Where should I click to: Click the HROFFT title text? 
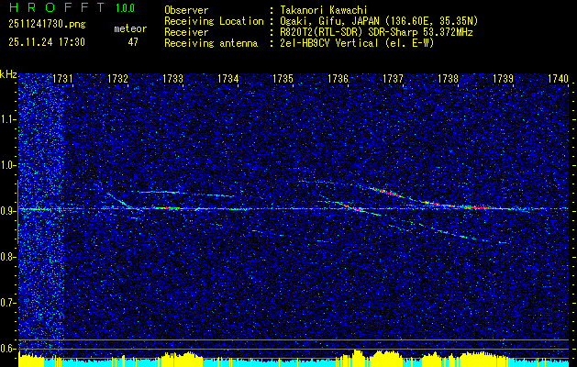(56, 7)
